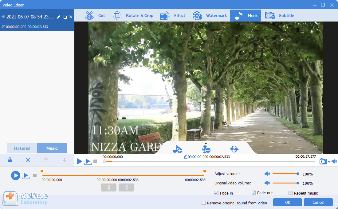The height and width of the screenshot is (209, 338).
Task: Expand the chevron above the microphone icon
Action: tap(206, 143)
